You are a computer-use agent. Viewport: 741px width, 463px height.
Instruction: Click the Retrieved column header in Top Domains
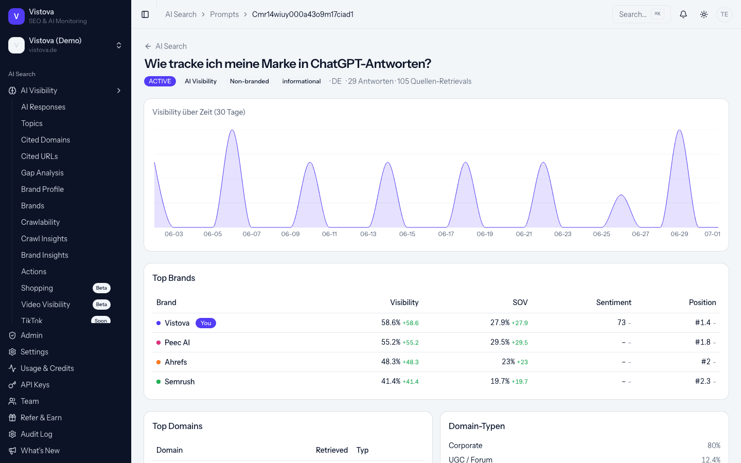(332, 450)
